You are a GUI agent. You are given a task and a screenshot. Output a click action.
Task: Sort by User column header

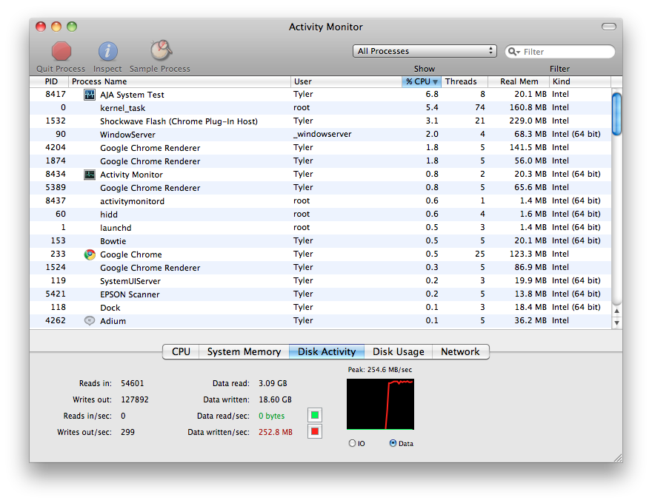pyautogui.click(x=346, y=81)
